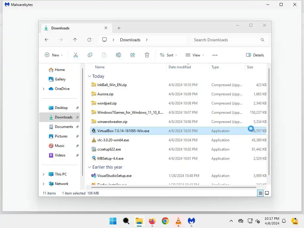Image resolution: width=304 pixels, height=228 pixels.
Task: Open the Windows Start button
Action: point(113,221)
